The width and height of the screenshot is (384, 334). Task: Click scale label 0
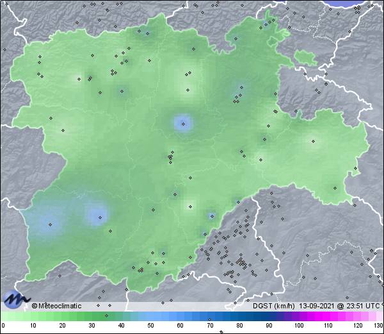tap(3, 326)
